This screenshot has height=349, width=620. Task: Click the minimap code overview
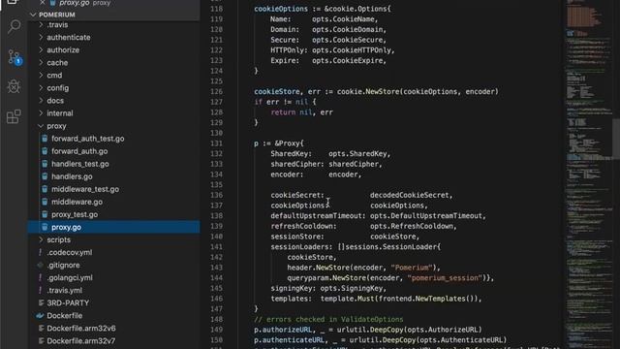(588, 174)
